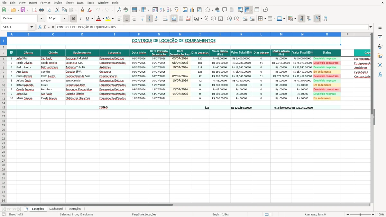Increase indent
Screen dimensions: 386x217
(245, 19)
